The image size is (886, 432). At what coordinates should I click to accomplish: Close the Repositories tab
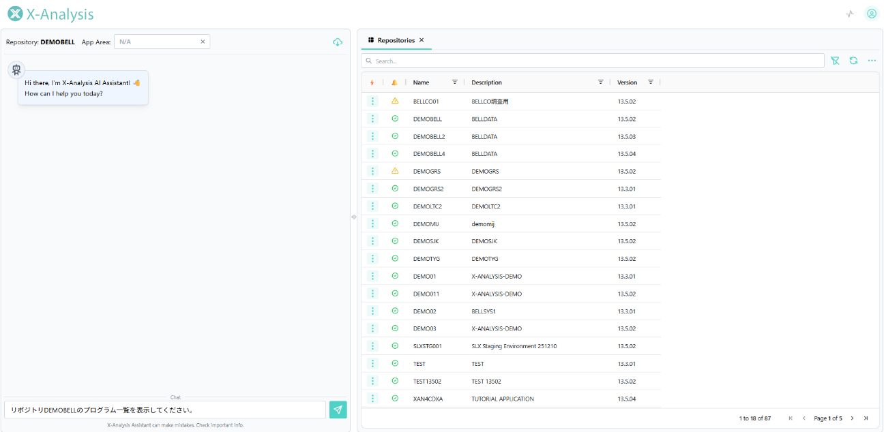[422, 40]
